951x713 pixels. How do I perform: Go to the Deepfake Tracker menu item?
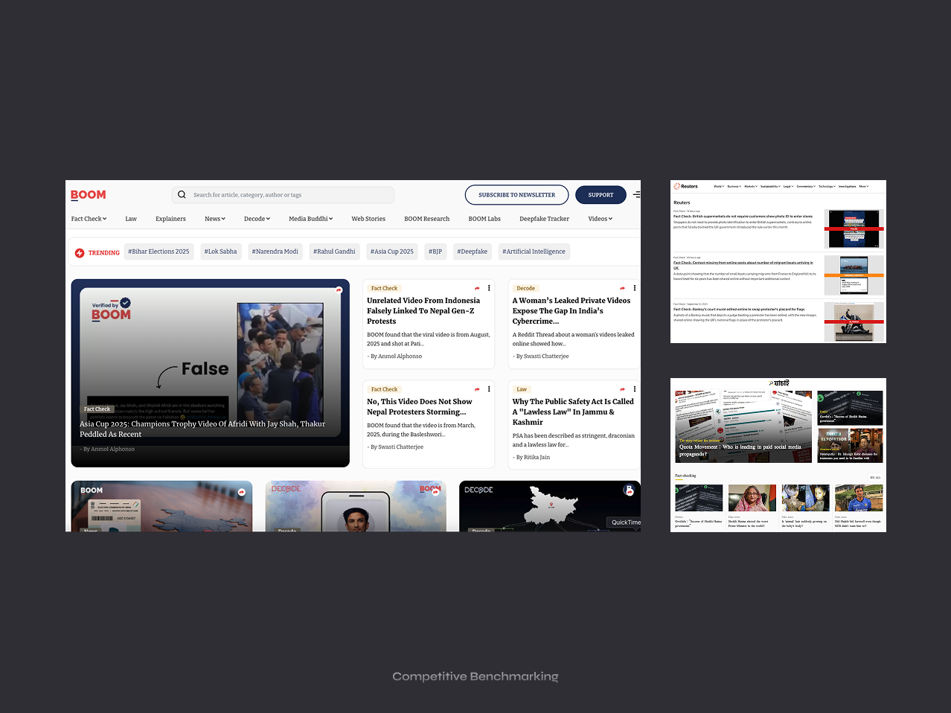pyautogui.click(x=544, y=219)
